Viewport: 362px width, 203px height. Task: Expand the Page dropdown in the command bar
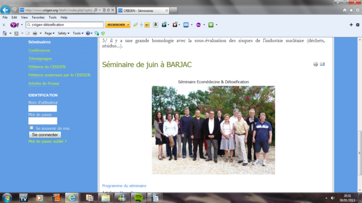49,33
